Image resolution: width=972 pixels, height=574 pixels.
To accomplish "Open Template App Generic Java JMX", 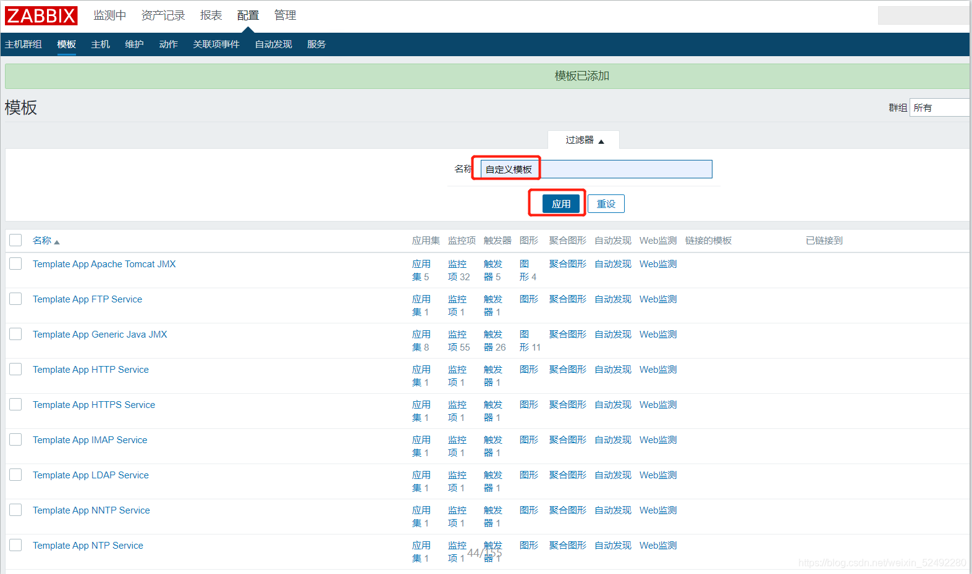I will [99, 335].
